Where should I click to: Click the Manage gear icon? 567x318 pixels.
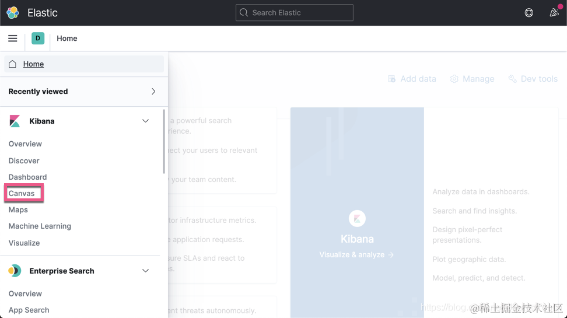point(454,79)
